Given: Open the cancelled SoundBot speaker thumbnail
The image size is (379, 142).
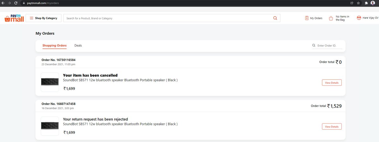Looking at the screenshot, I should 50,82.
